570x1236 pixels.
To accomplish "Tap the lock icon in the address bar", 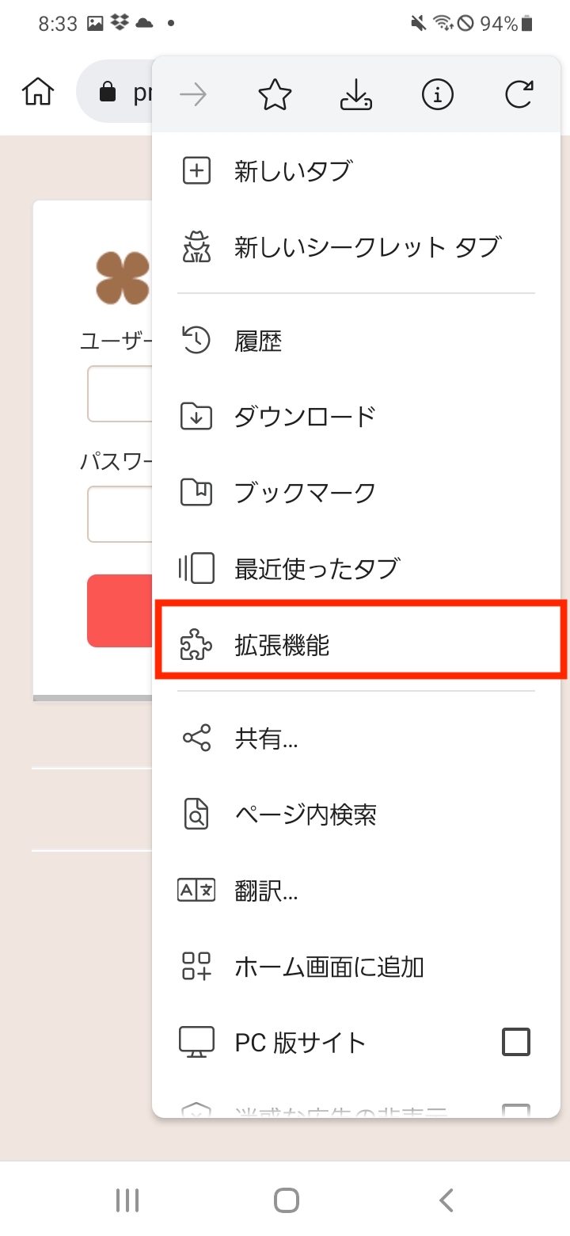I will (106, 93).
